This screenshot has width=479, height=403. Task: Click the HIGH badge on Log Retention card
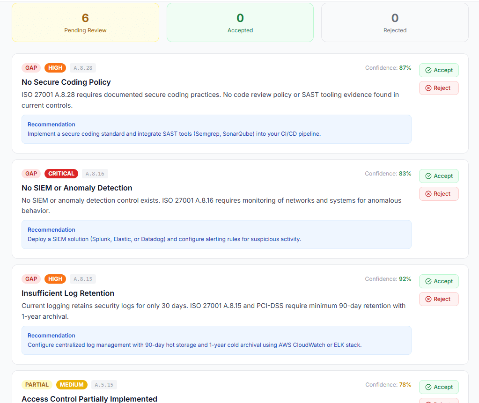pos(55,279)
